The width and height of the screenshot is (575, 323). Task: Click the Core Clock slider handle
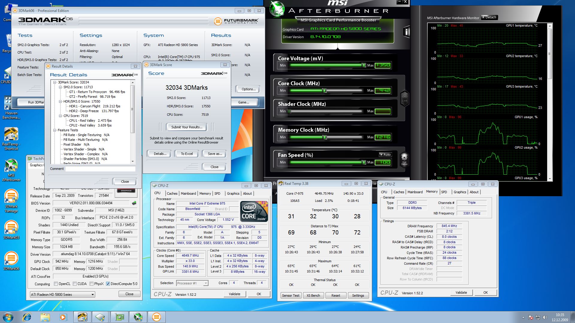[324, 90]
